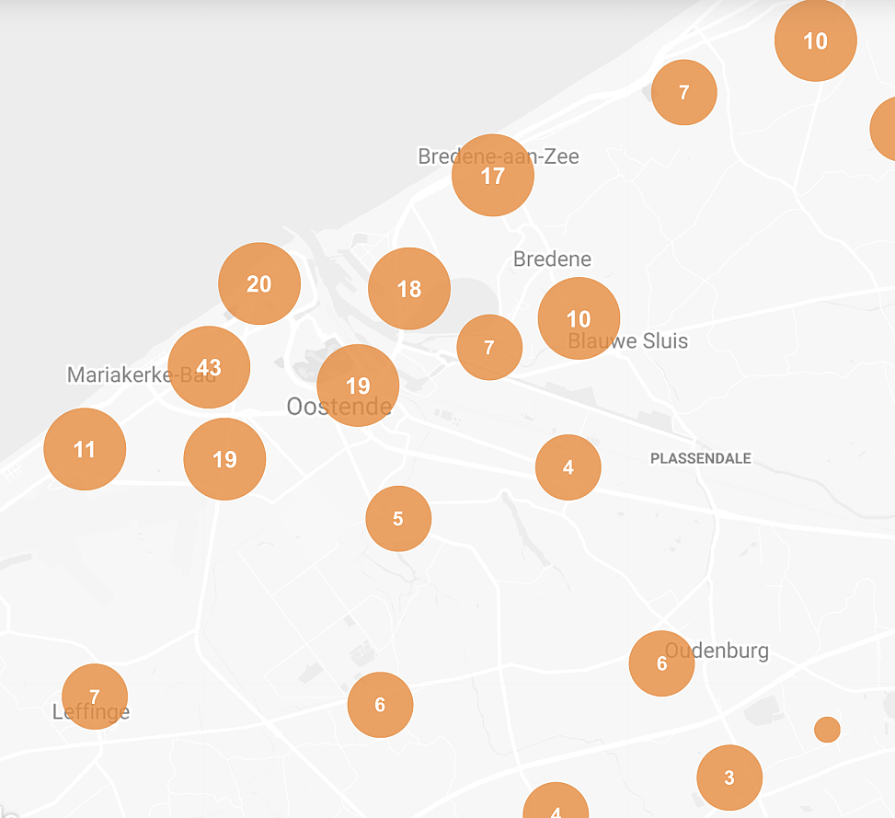The image size is (895, 818).
Task: Select the 4 cluster at the bottom edge
Action: point(556,806)
